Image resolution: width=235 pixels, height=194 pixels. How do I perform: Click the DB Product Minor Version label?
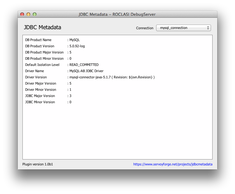click(x=44, y=58)
